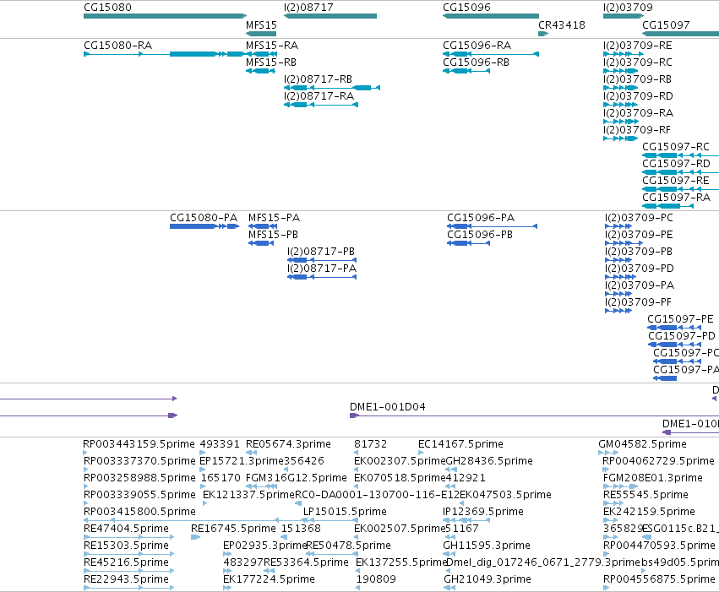Select the 356426 EST label
719x592 pixels.
tap(304, 461)
